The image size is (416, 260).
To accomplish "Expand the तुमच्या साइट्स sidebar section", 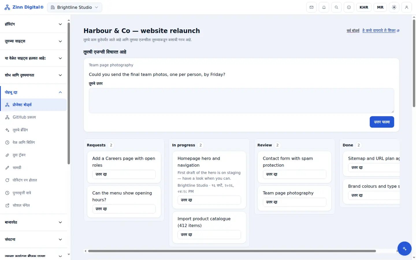I will pos(34,41).
